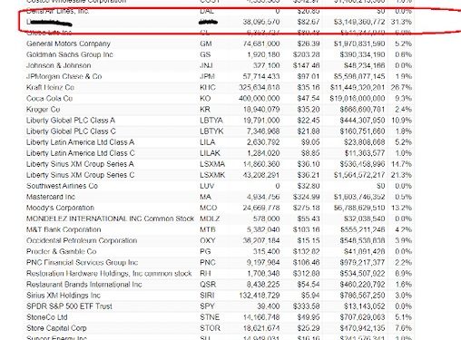Select the SIRI ticker cell
Viewport: 461px width, 340px height.
(x=207, y=296)
